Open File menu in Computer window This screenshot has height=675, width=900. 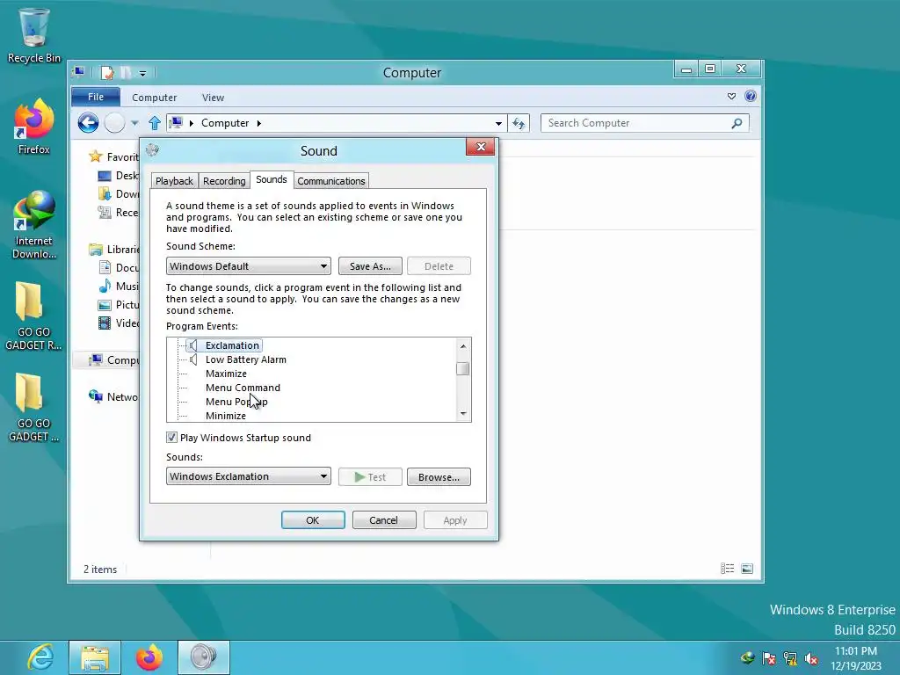(96, 97)
